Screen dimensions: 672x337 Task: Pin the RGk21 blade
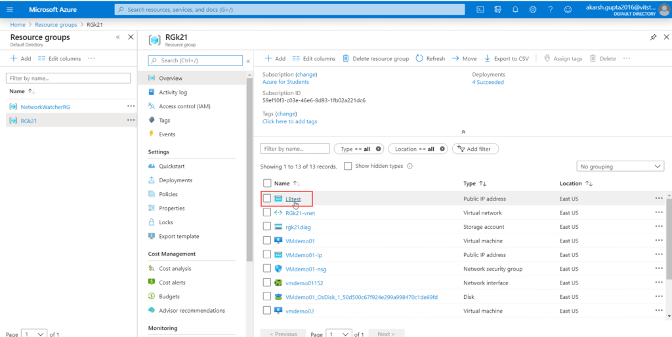(x=652, y=37)
